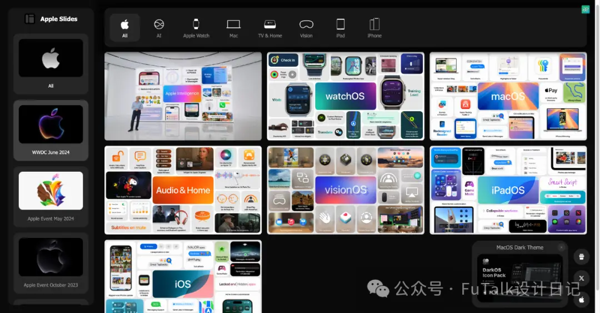Click the Apple Slides logo icon
Viewport: 600px width, 313px height.
29,19
